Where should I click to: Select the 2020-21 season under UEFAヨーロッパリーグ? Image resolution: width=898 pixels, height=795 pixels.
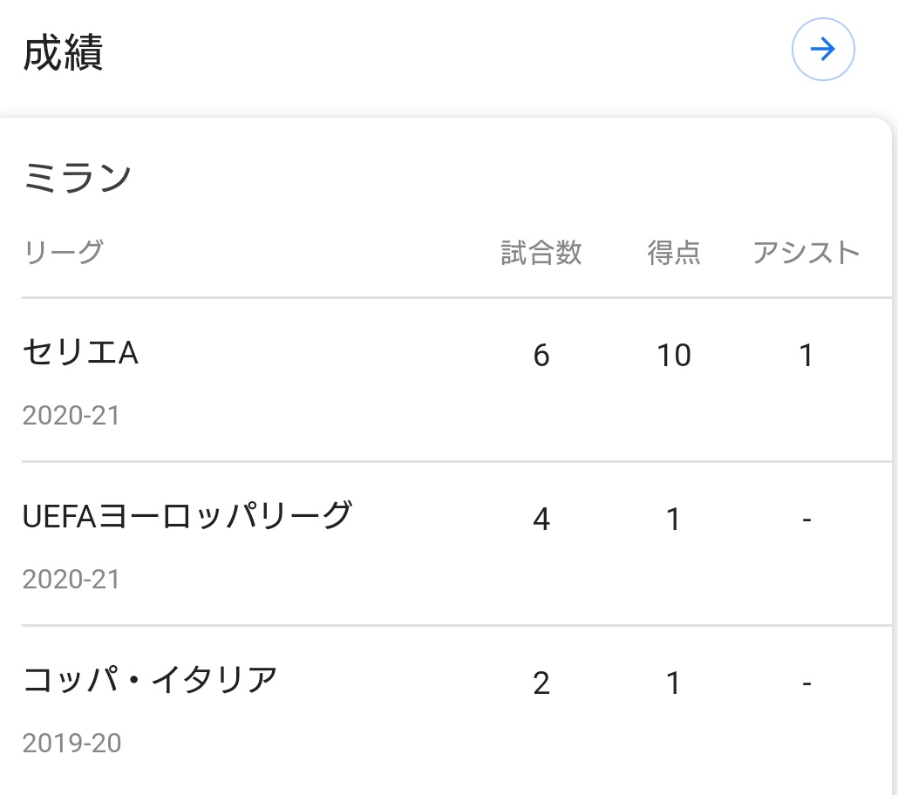tap(71, 580)
